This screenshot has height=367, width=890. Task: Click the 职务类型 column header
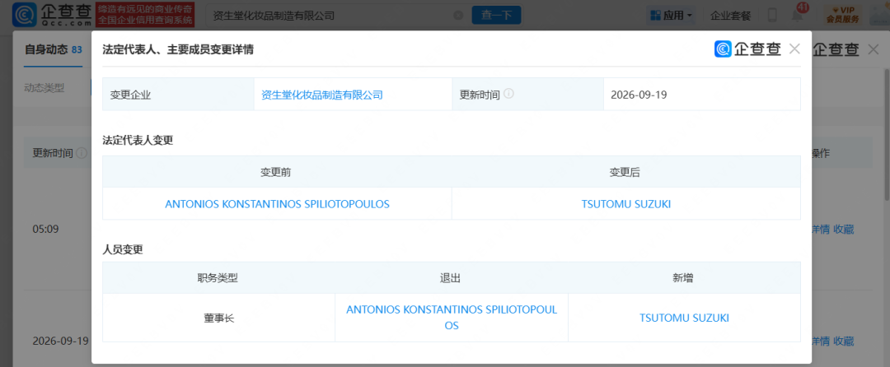pyautogui.click(x=218, y=277)
